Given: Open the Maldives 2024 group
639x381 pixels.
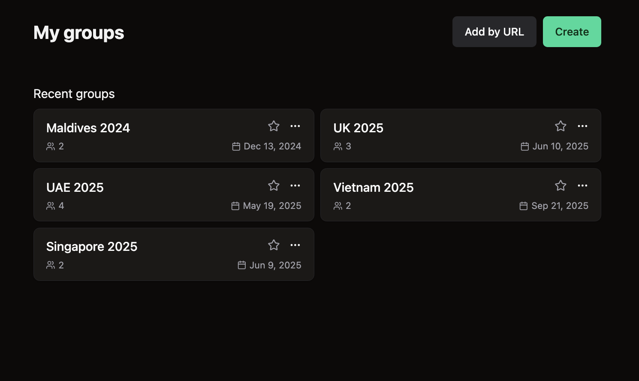Looking at the screenshot, I should [88, 128].
